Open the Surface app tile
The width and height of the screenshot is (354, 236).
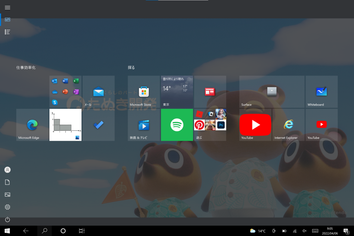(x=272, y=92)
